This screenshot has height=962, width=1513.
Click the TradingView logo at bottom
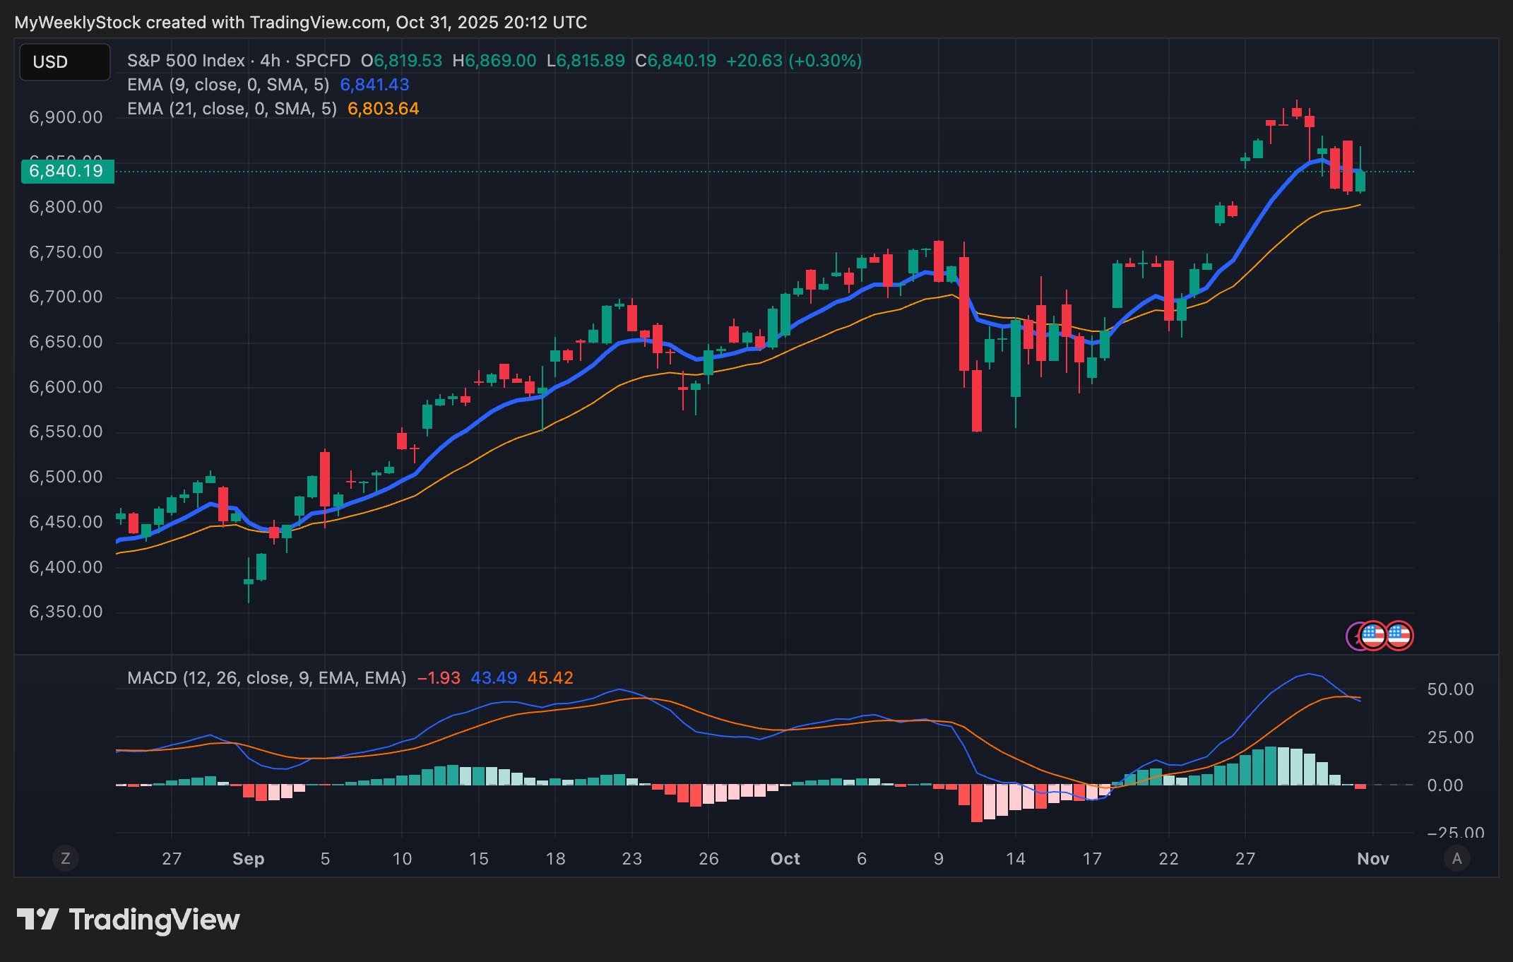[129, 920]
